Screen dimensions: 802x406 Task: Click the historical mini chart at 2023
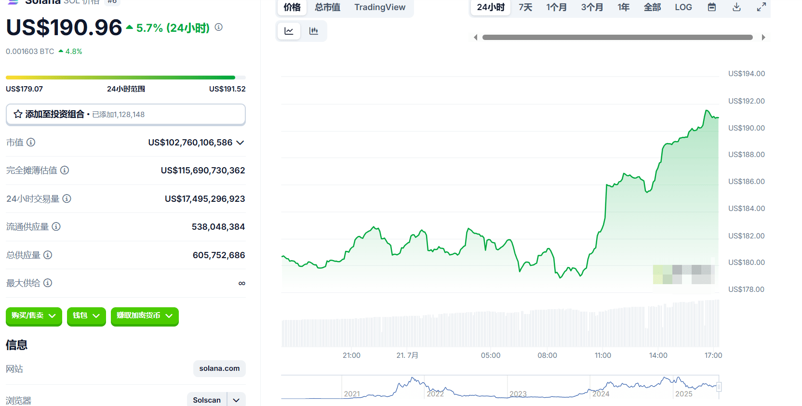click(x=519, y=393)
